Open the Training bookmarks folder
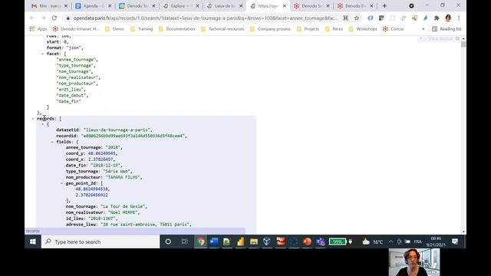Viewport: 491px width, 276px height. pos(141,29)
